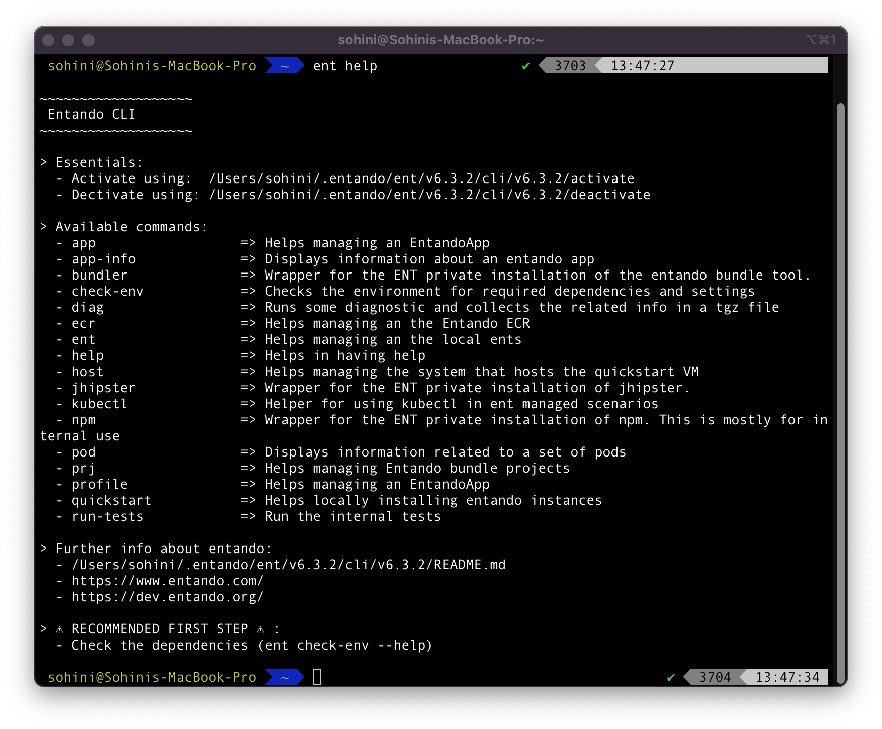Image resolution: width=882 pixels, height=729 pixels.
Task: Click the window title sohini@Sohinis-MacBook-Pro:~
Action: tap(440, 40)
